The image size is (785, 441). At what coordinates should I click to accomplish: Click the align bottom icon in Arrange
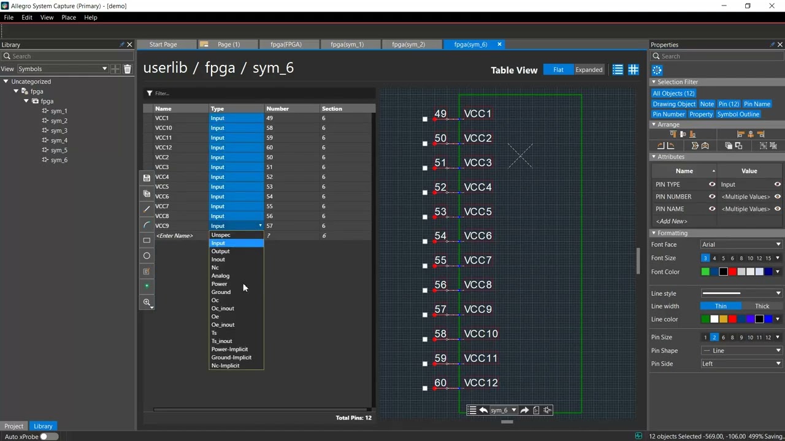[x=692, y=134]
